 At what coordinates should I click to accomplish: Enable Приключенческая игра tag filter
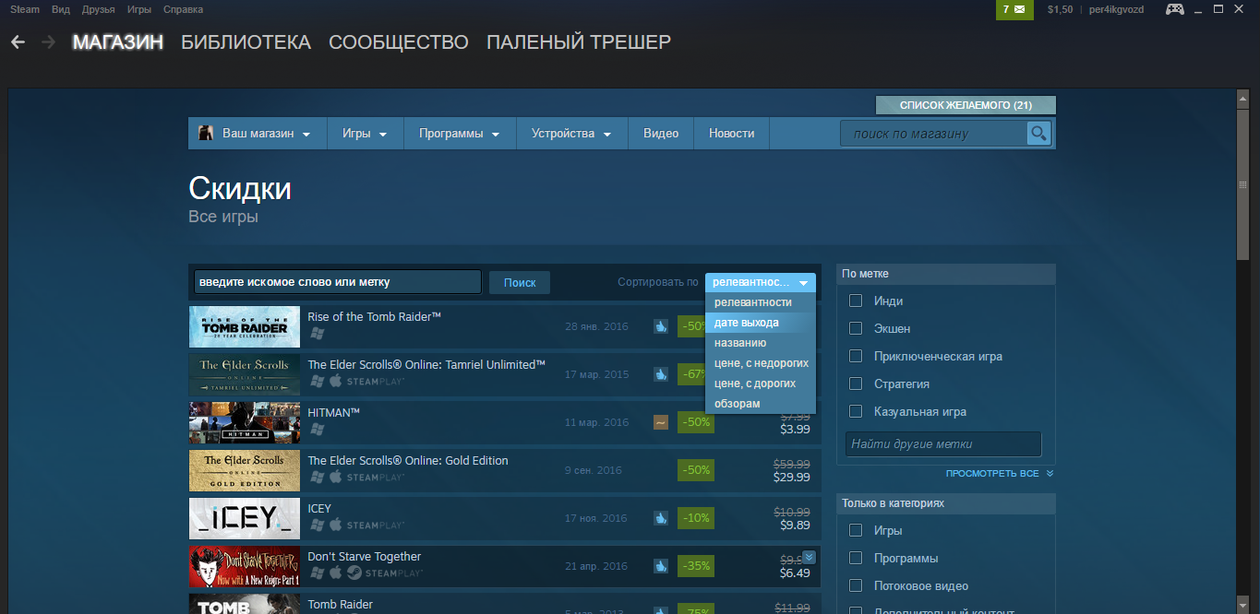[x=856, y=356]
